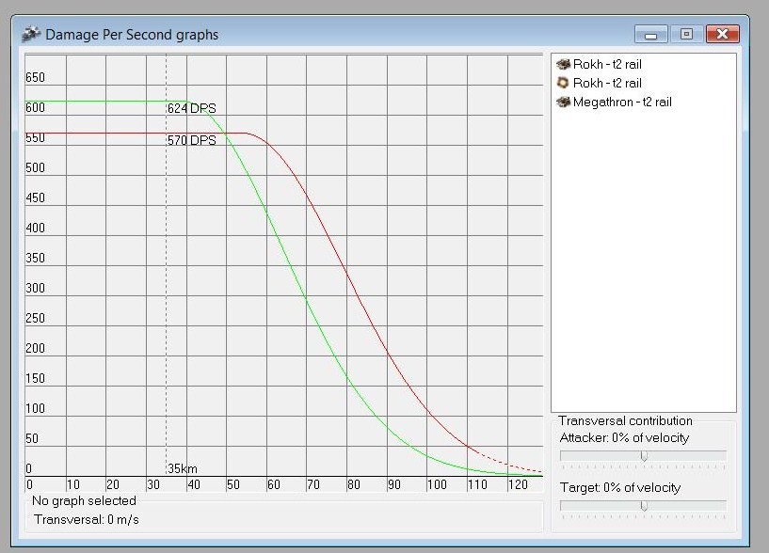The height and width of the screenshot is (553, 769).
Task: Click the 120 value on range axis
Action: [x=518, y=485]
